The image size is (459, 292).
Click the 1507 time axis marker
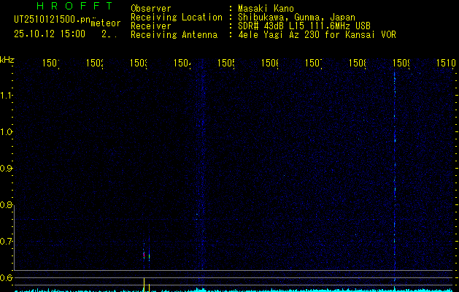[314, 63]
